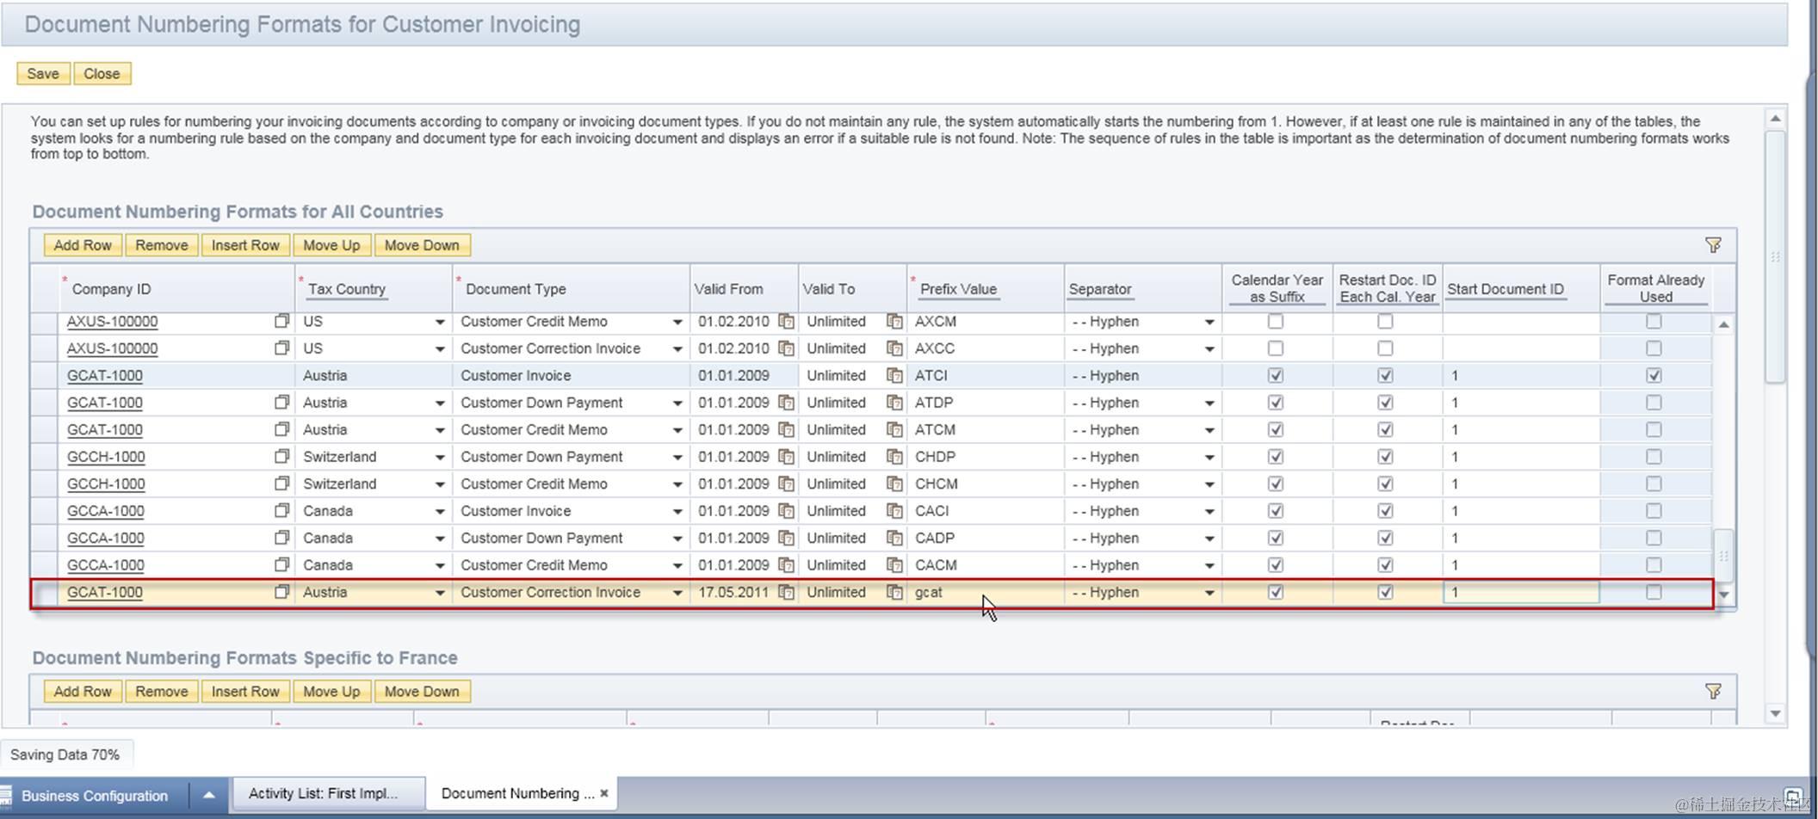The image size is (1818, 819).
Task: Open Tax Country dropdown for CADP Canada row
Action: tap(439, 539)
